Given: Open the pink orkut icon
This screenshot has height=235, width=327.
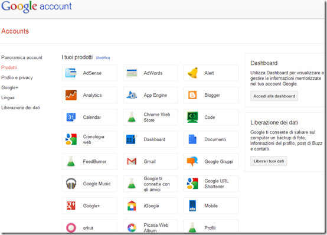Looking at the screenshot, I should (71, 228).
